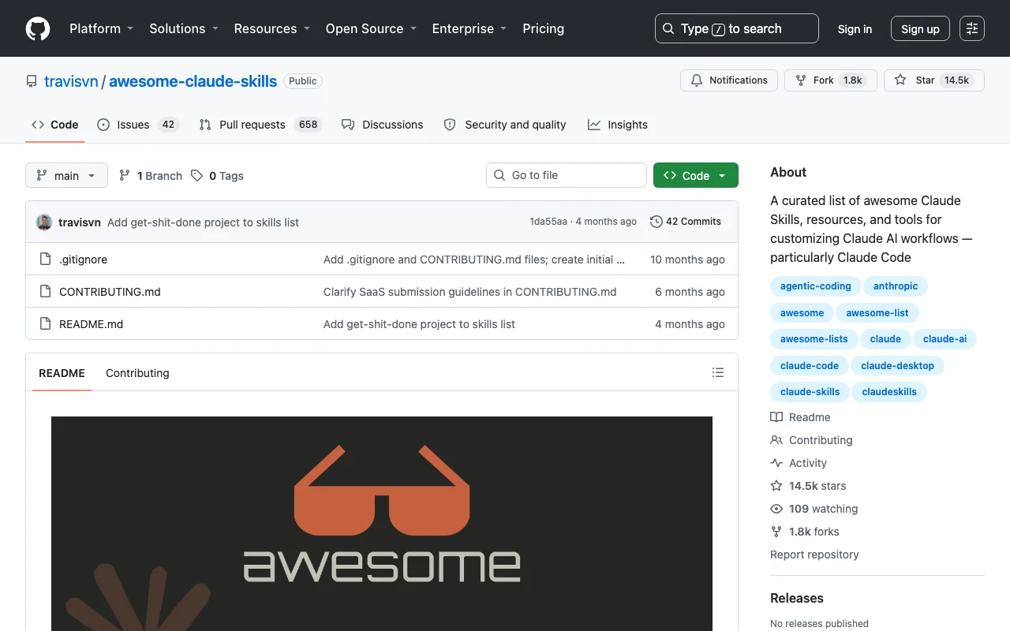Click the claude-code topic tag

[x=810, y=366]
